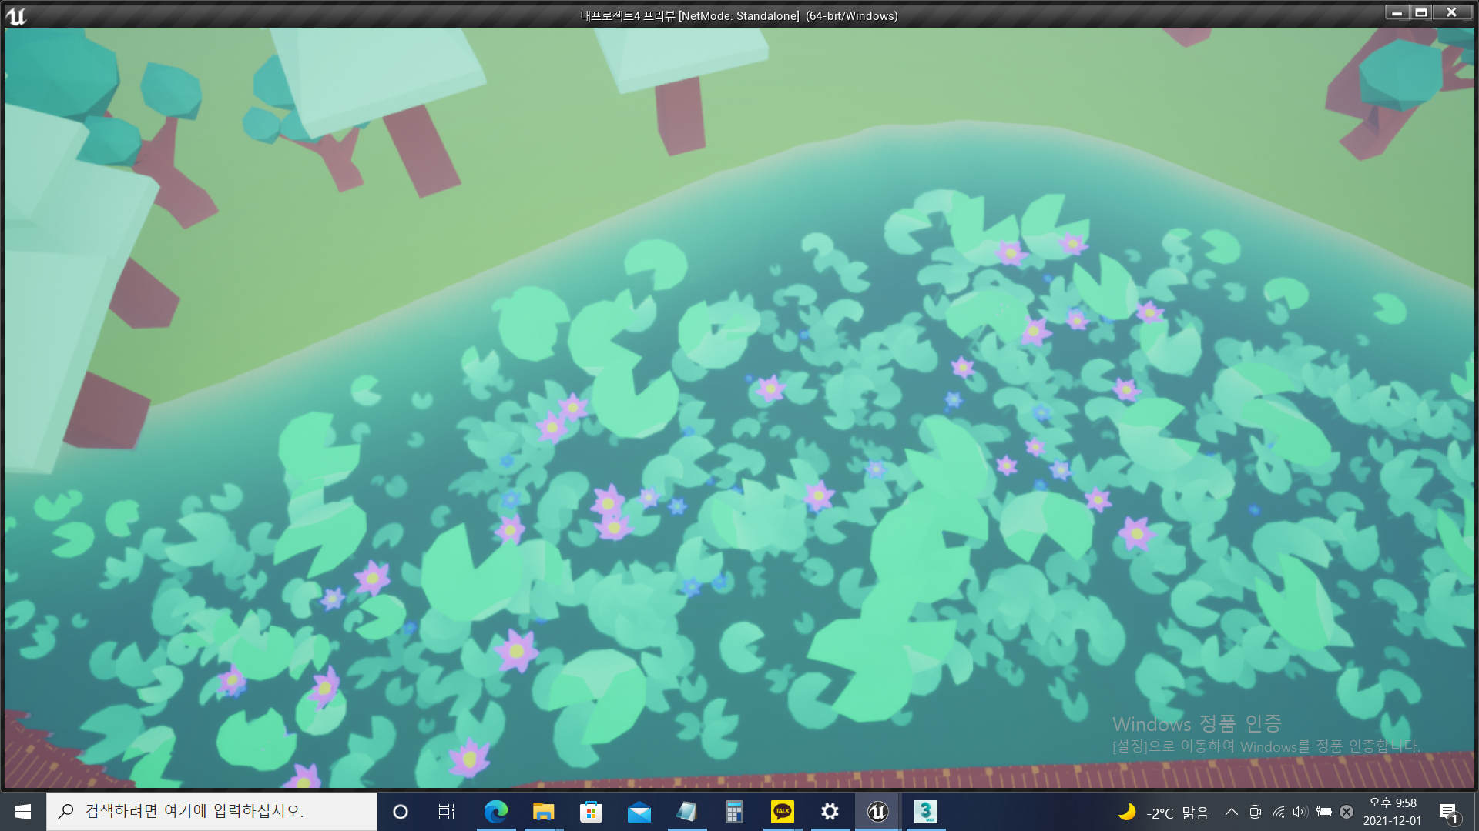The width and height of the screenshot is (1479, 831).
Task: Click the taskbar search input field
Action: pyautogui.click(x=212, y=812)
